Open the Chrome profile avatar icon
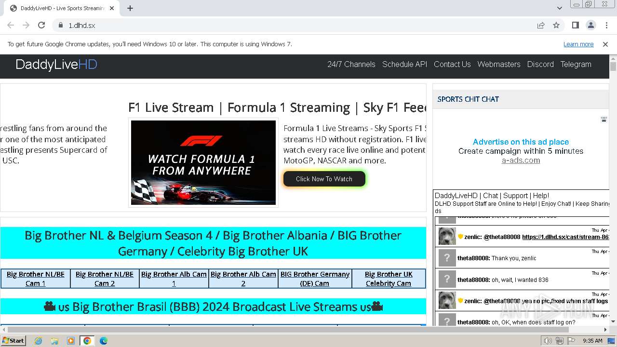The width and height of the screenshot is (617, 347). tap(591, 25)
